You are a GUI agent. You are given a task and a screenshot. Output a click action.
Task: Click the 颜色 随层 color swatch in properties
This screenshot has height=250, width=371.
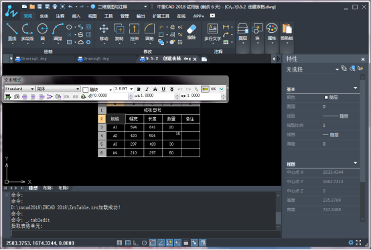tap(326, 98)
